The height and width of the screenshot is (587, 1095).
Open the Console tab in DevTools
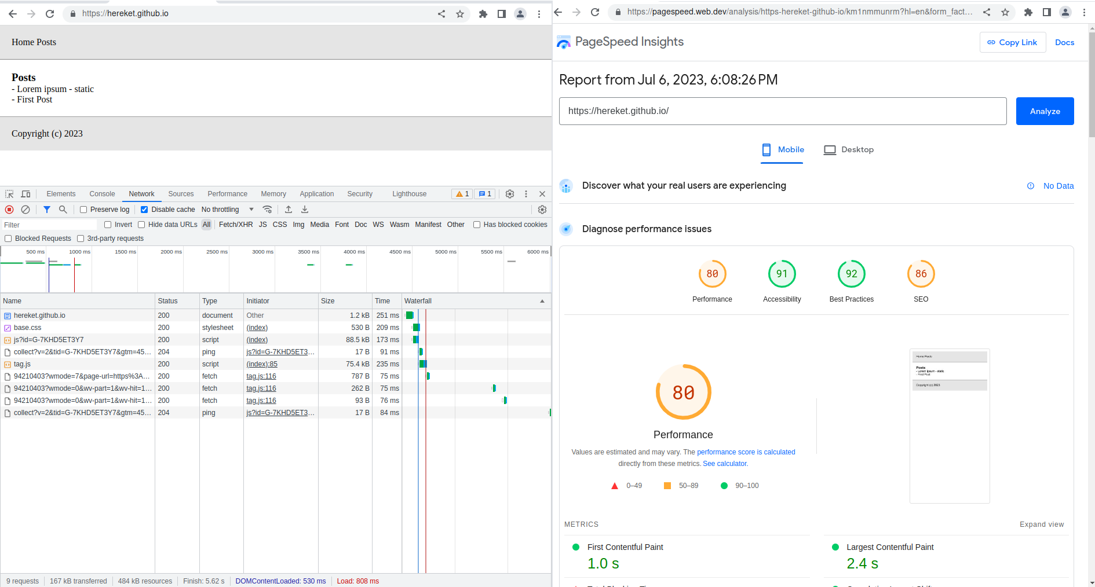click(102, 194)
